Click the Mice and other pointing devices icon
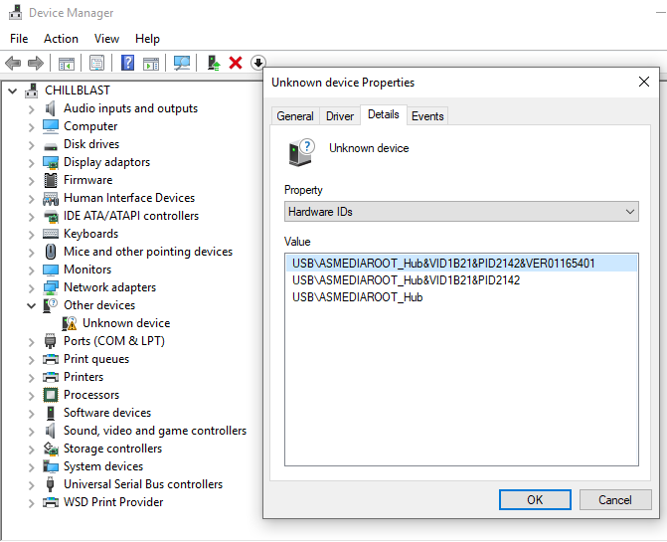Image resolution: width=667 pixels, height=542 pixels. pos(51,252)
